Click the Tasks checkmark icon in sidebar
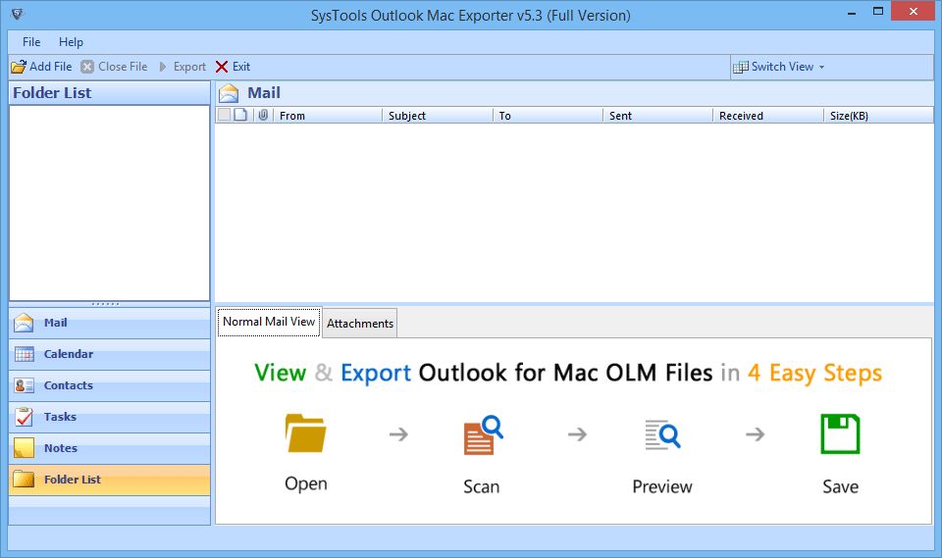 (24, 416)
